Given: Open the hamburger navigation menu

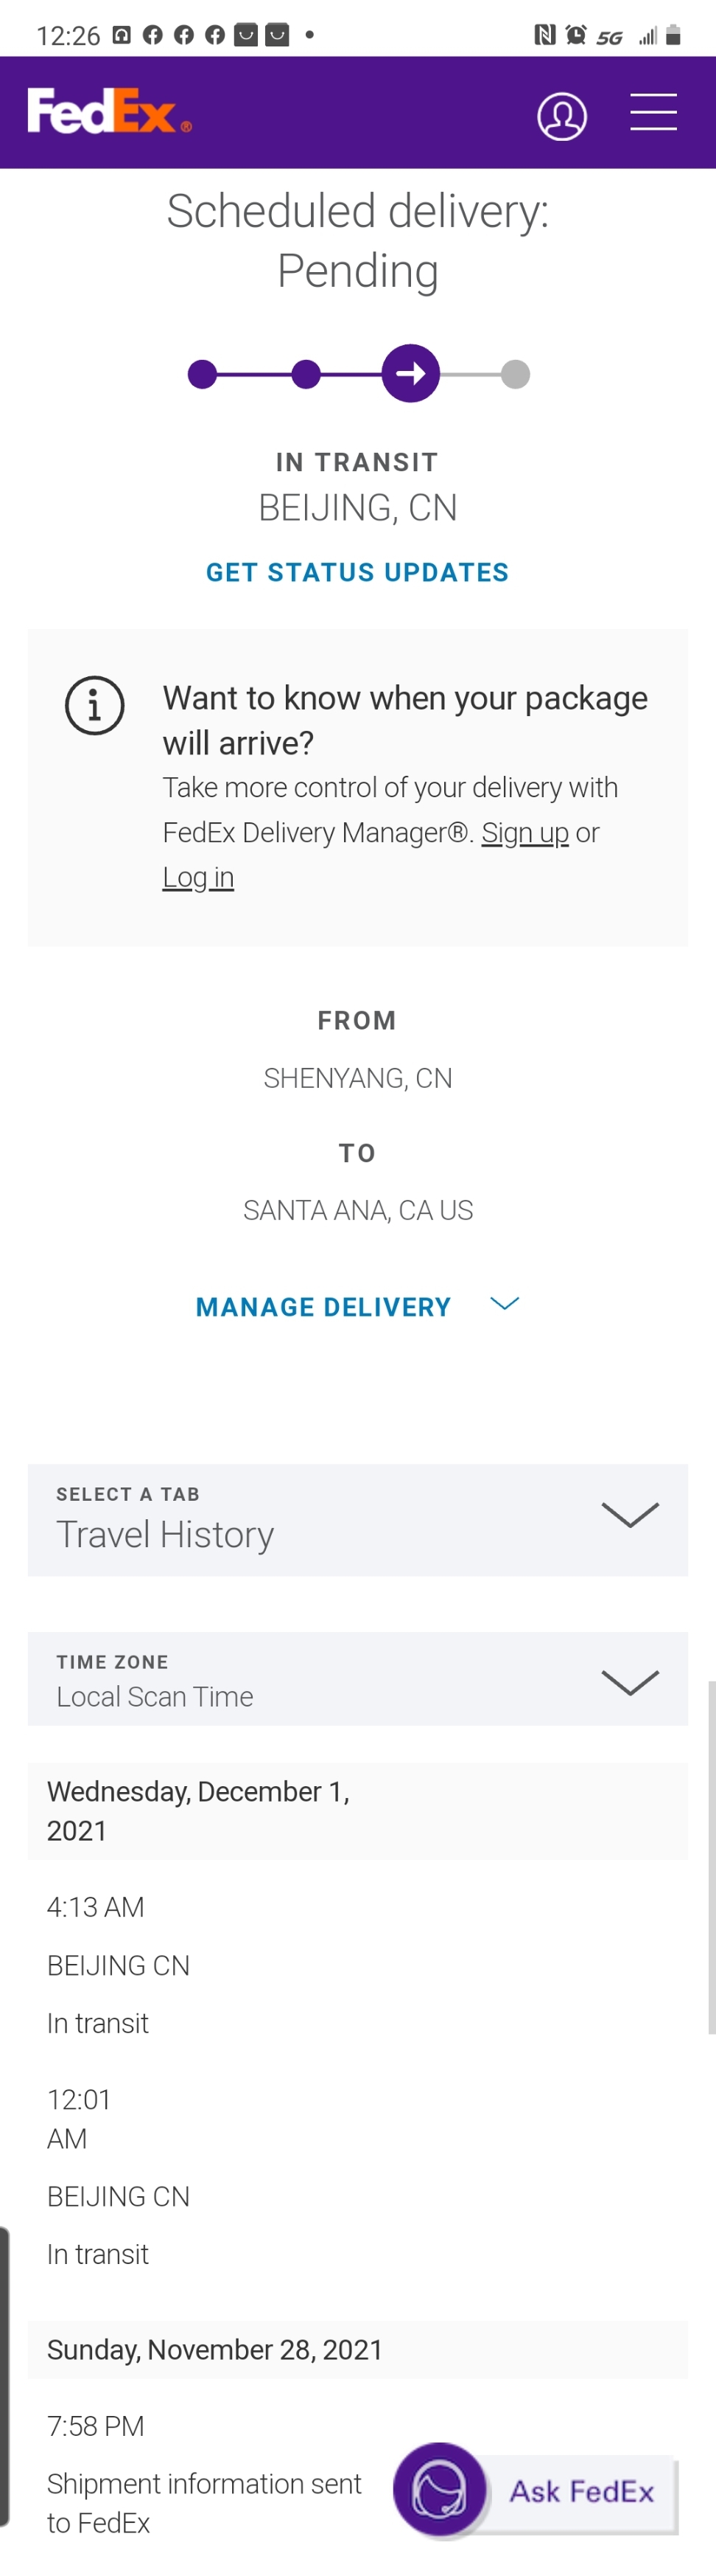Looking at the screenshot, I should click(x=653, y=111).
